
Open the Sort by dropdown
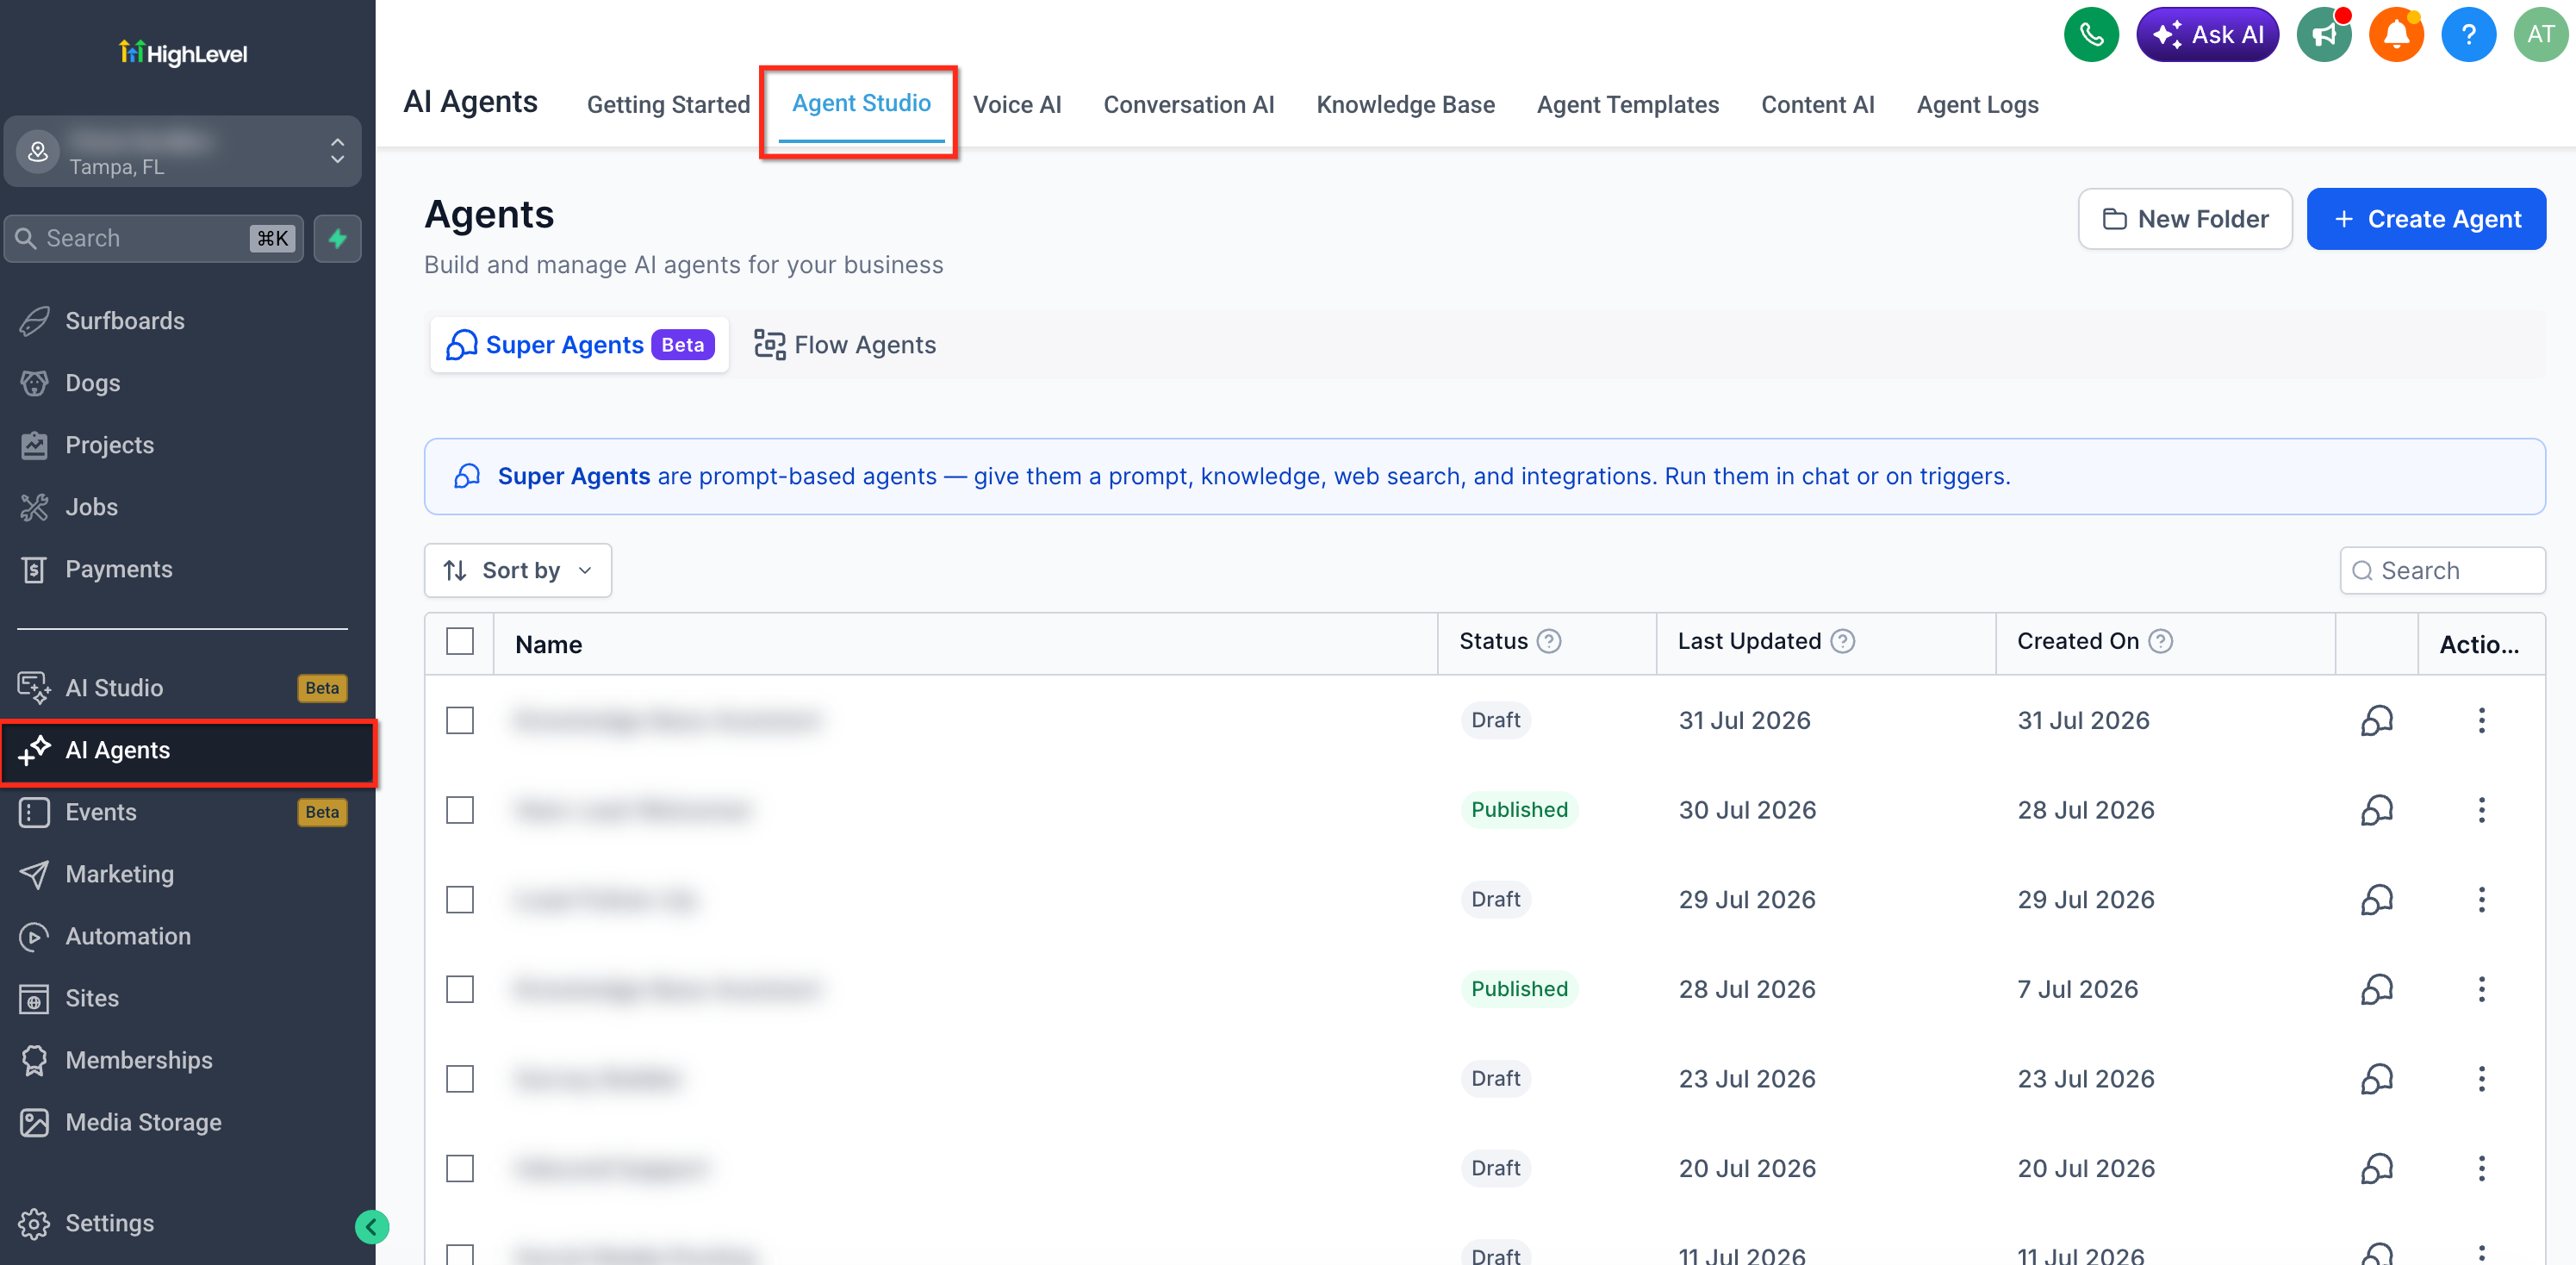(518, 570)
